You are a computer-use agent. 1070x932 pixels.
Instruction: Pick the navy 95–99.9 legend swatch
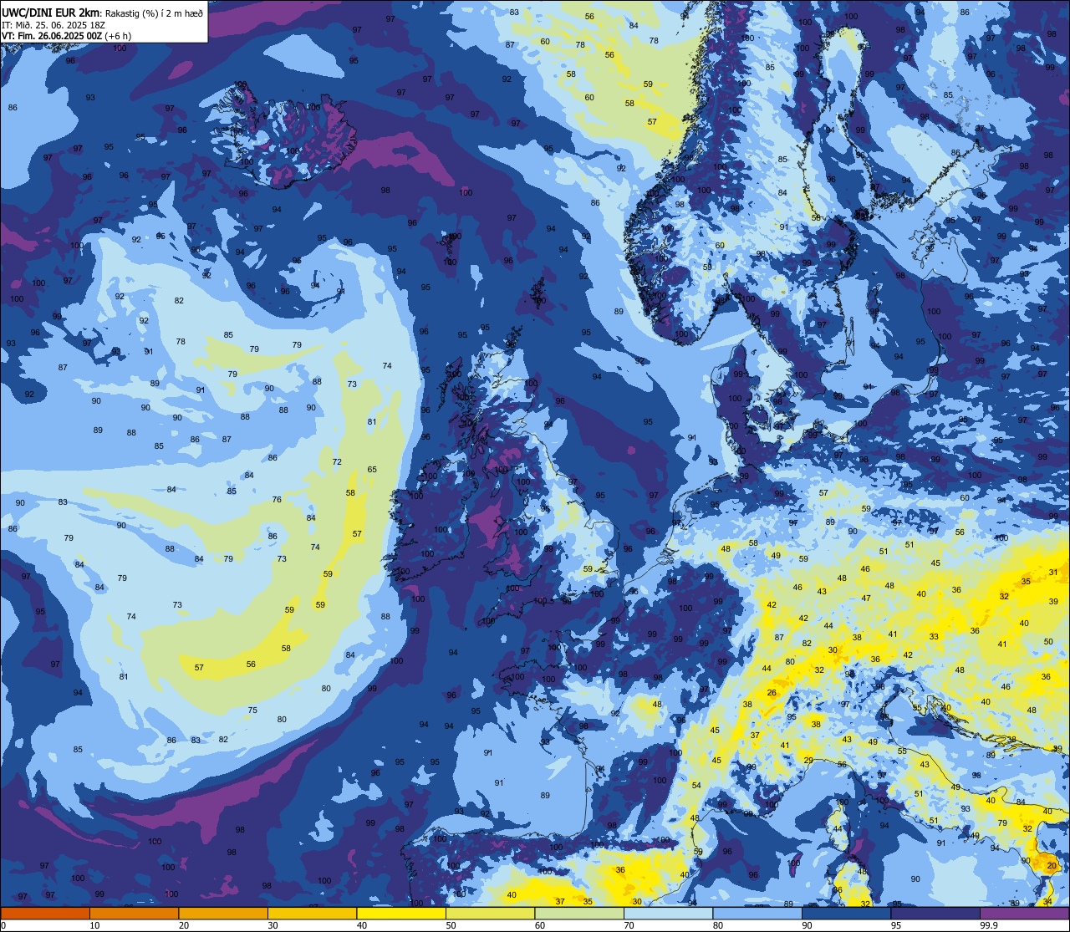coord(935,913)
